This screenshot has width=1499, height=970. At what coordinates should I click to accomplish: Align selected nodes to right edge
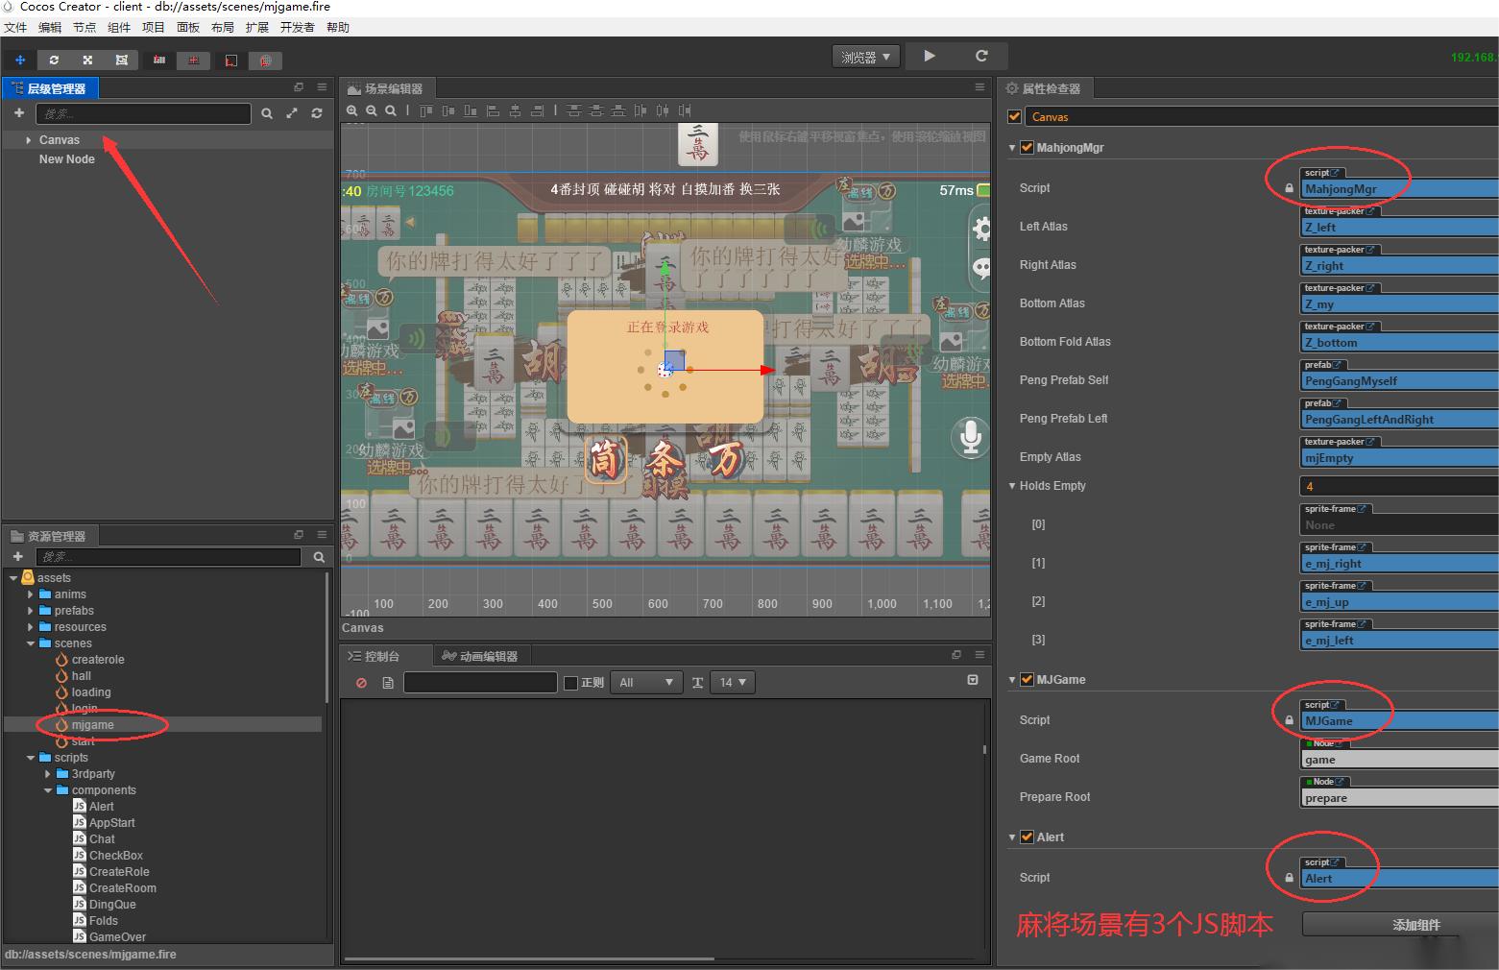click(538, 110)
